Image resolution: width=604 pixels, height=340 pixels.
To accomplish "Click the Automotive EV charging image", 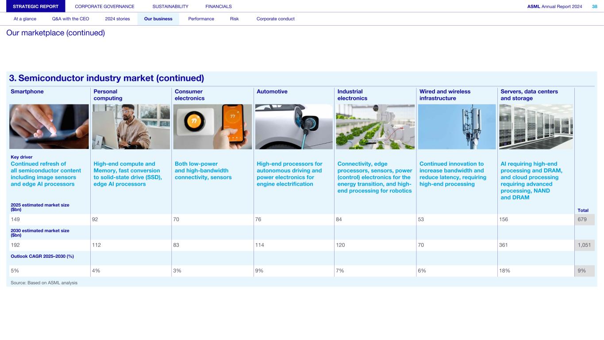I will pos(294,127).
